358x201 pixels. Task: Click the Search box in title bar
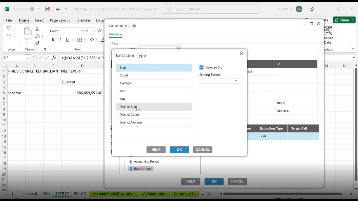point(210,9)
